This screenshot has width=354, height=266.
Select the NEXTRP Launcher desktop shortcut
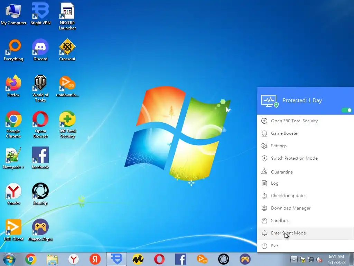coord(67,17)
